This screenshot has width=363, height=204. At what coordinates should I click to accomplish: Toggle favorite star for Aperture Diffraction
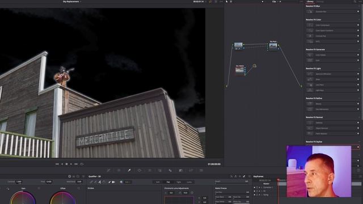(358, 74)
